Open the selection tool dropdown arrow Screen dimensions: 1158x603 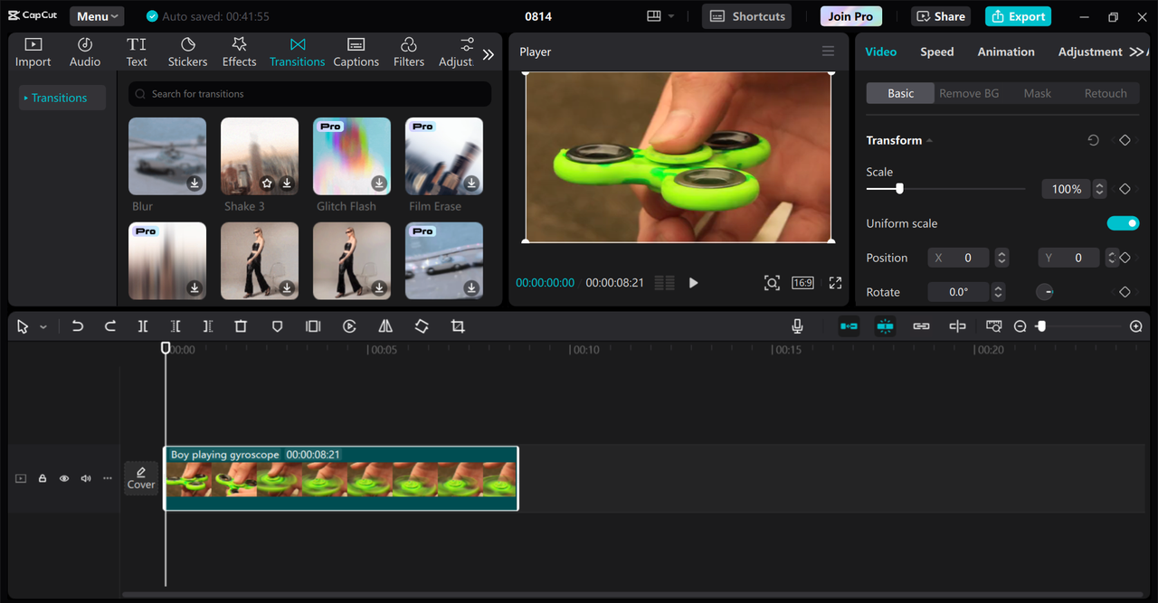[x=43, y=327]
